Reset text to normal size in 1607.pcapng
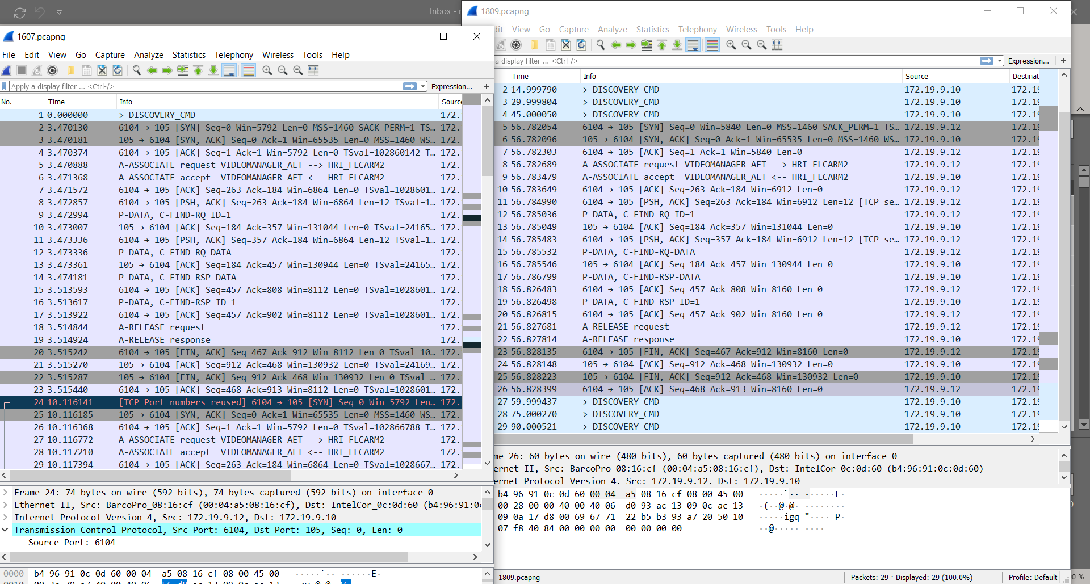This screenshot has width=1090, height=584. pos(297,70)
